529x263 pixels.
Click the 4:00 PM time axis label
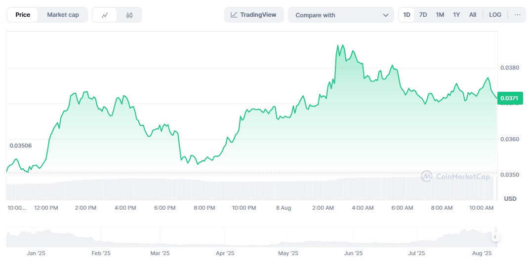125,208
